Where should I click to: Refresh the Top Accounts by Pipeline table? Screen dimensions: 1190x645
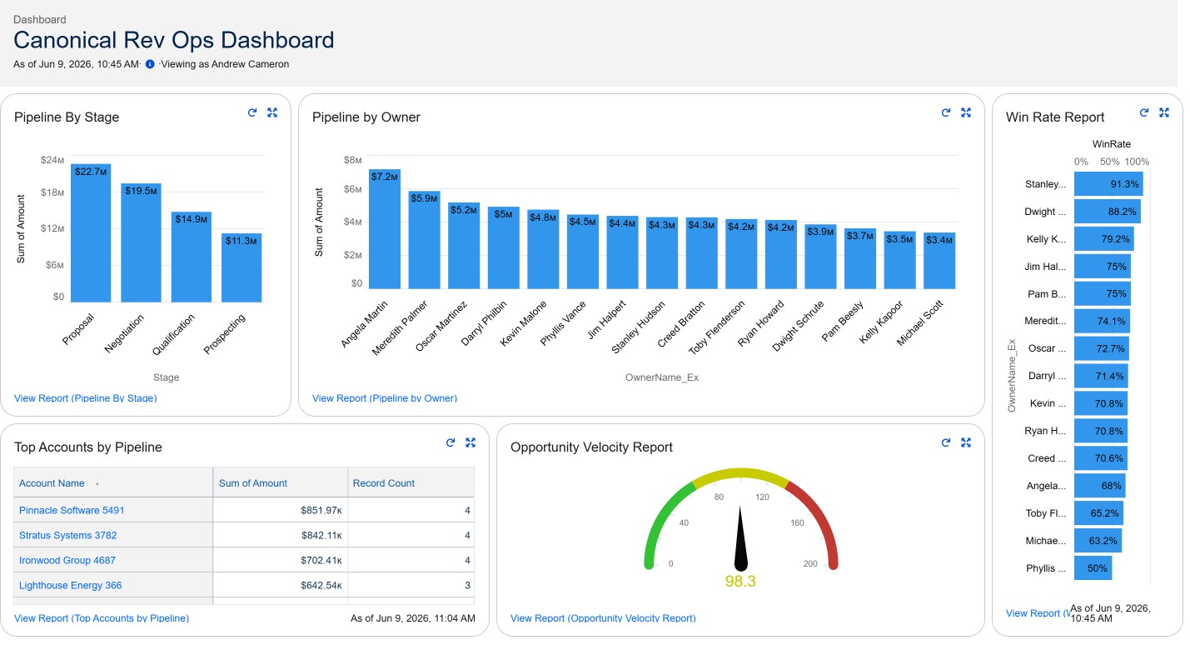[451, 442]
